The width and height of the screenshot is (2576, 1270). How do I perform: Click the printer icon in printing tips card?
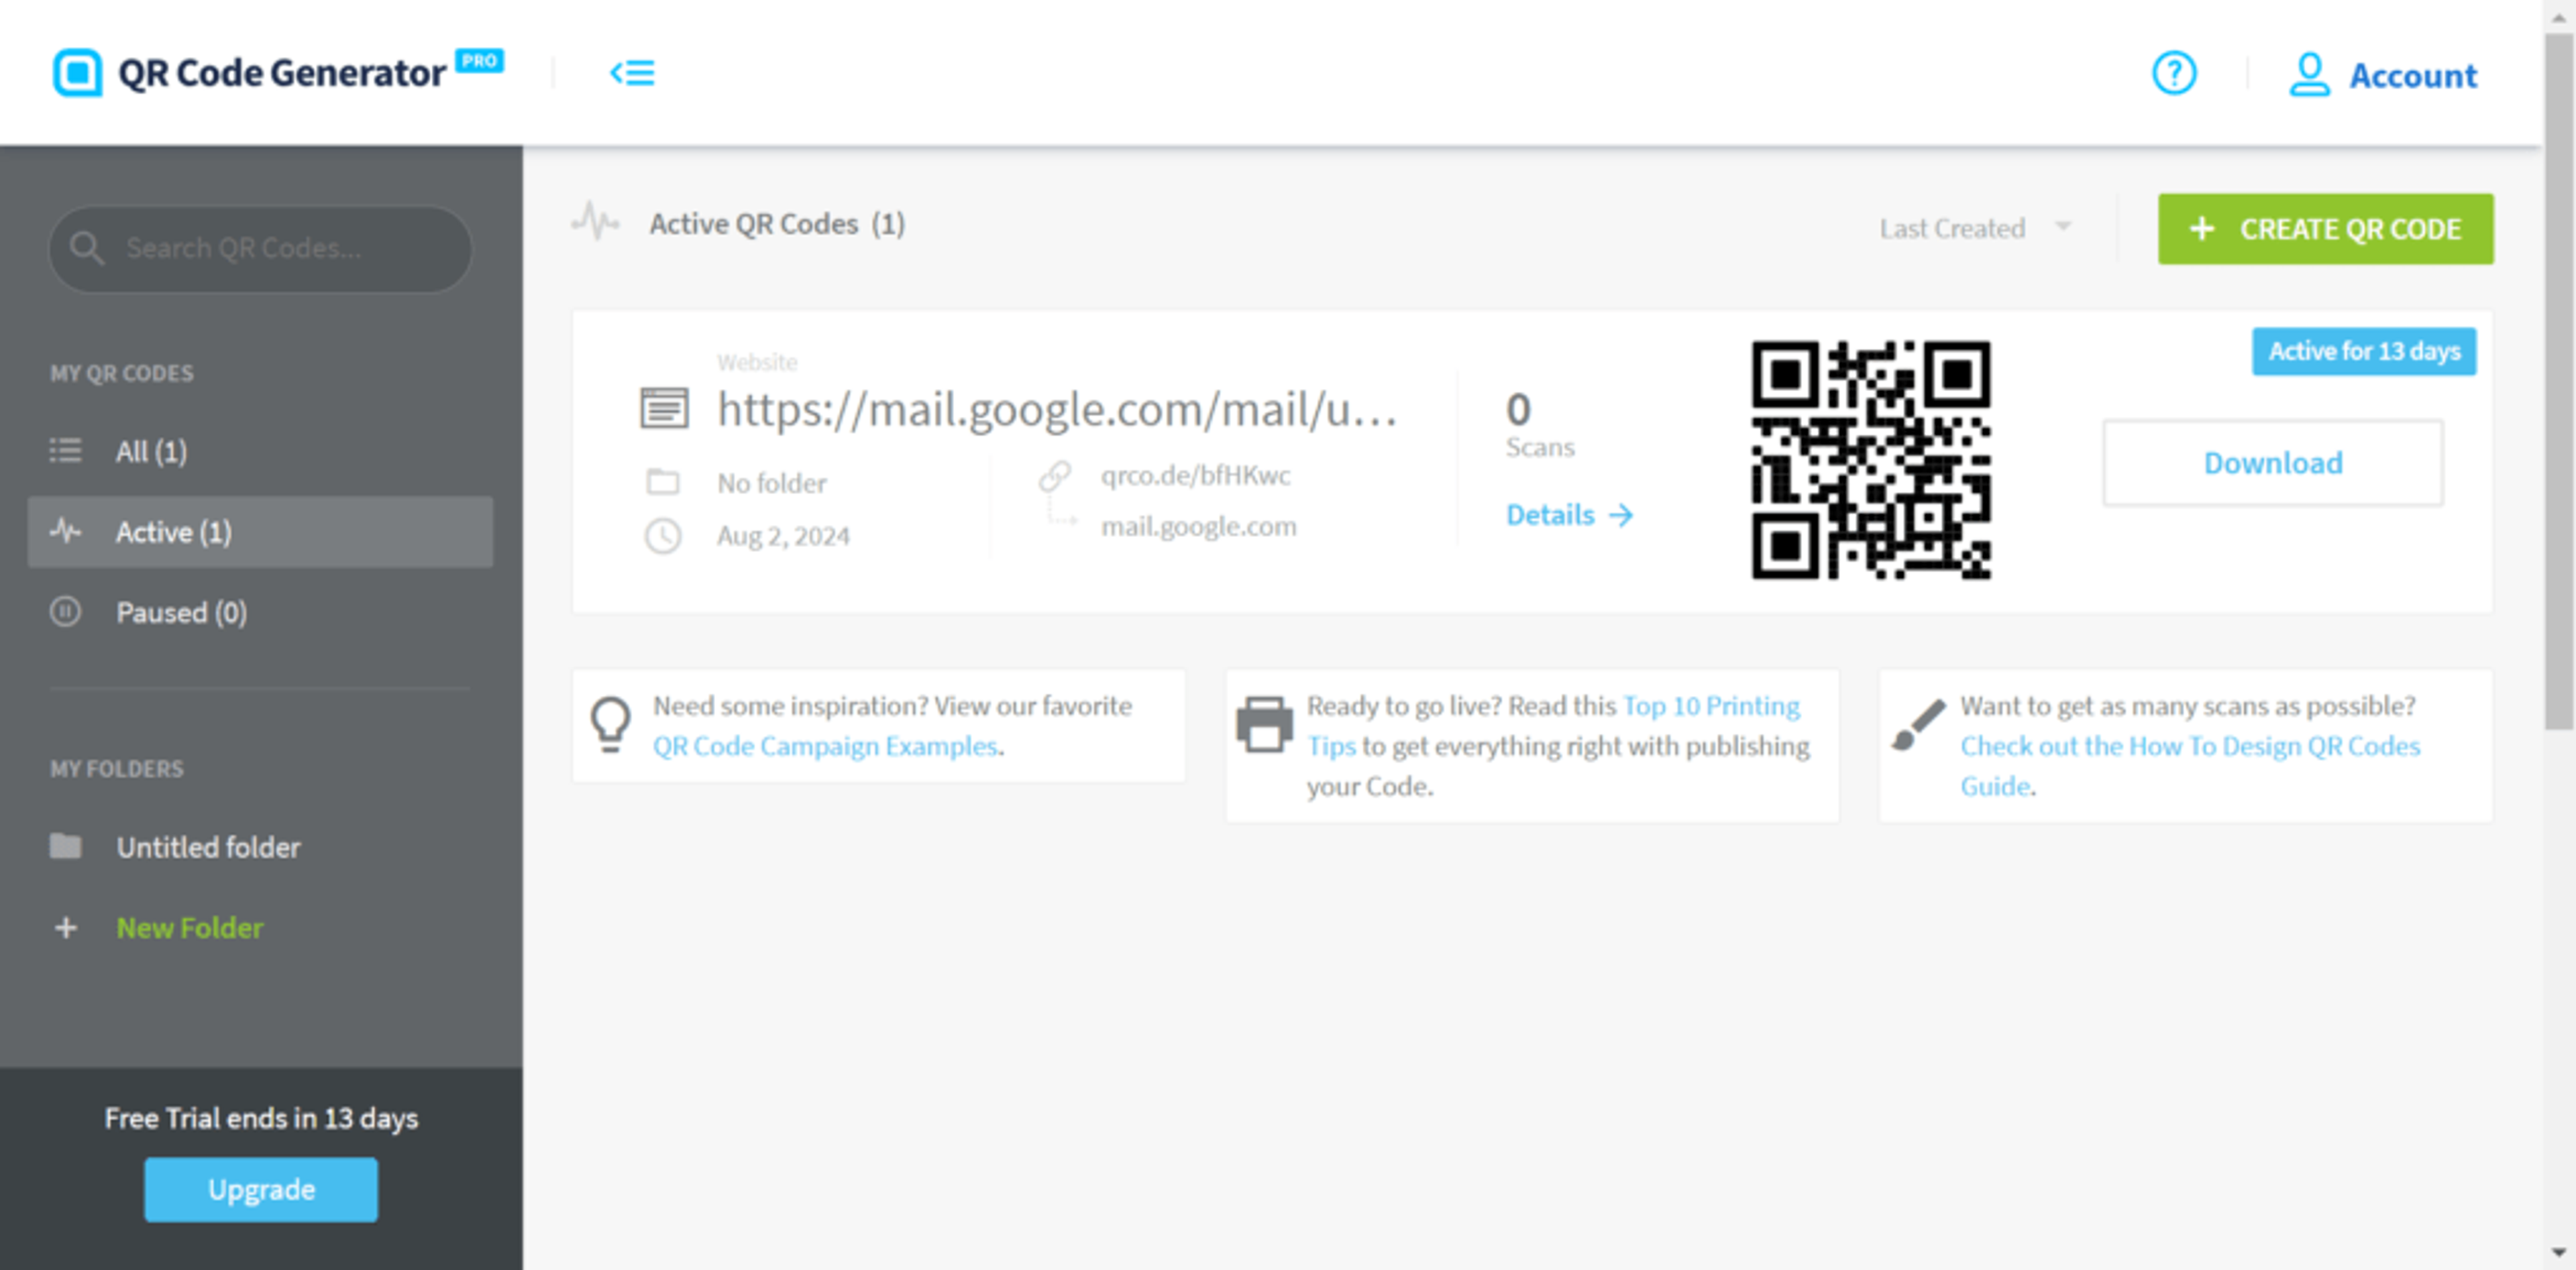pos(1264,724)
